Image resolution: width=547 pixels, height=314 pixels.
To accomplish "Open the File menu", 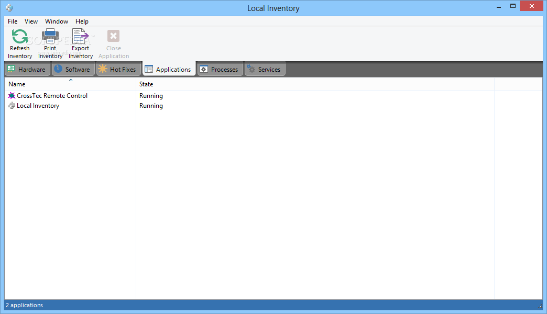I will (x=13, y=21).
